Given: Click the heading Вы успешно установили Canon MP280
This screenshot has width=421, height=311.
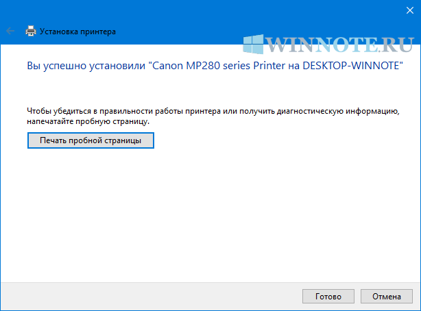Looking at the screenshot, I should pos(215,66).
